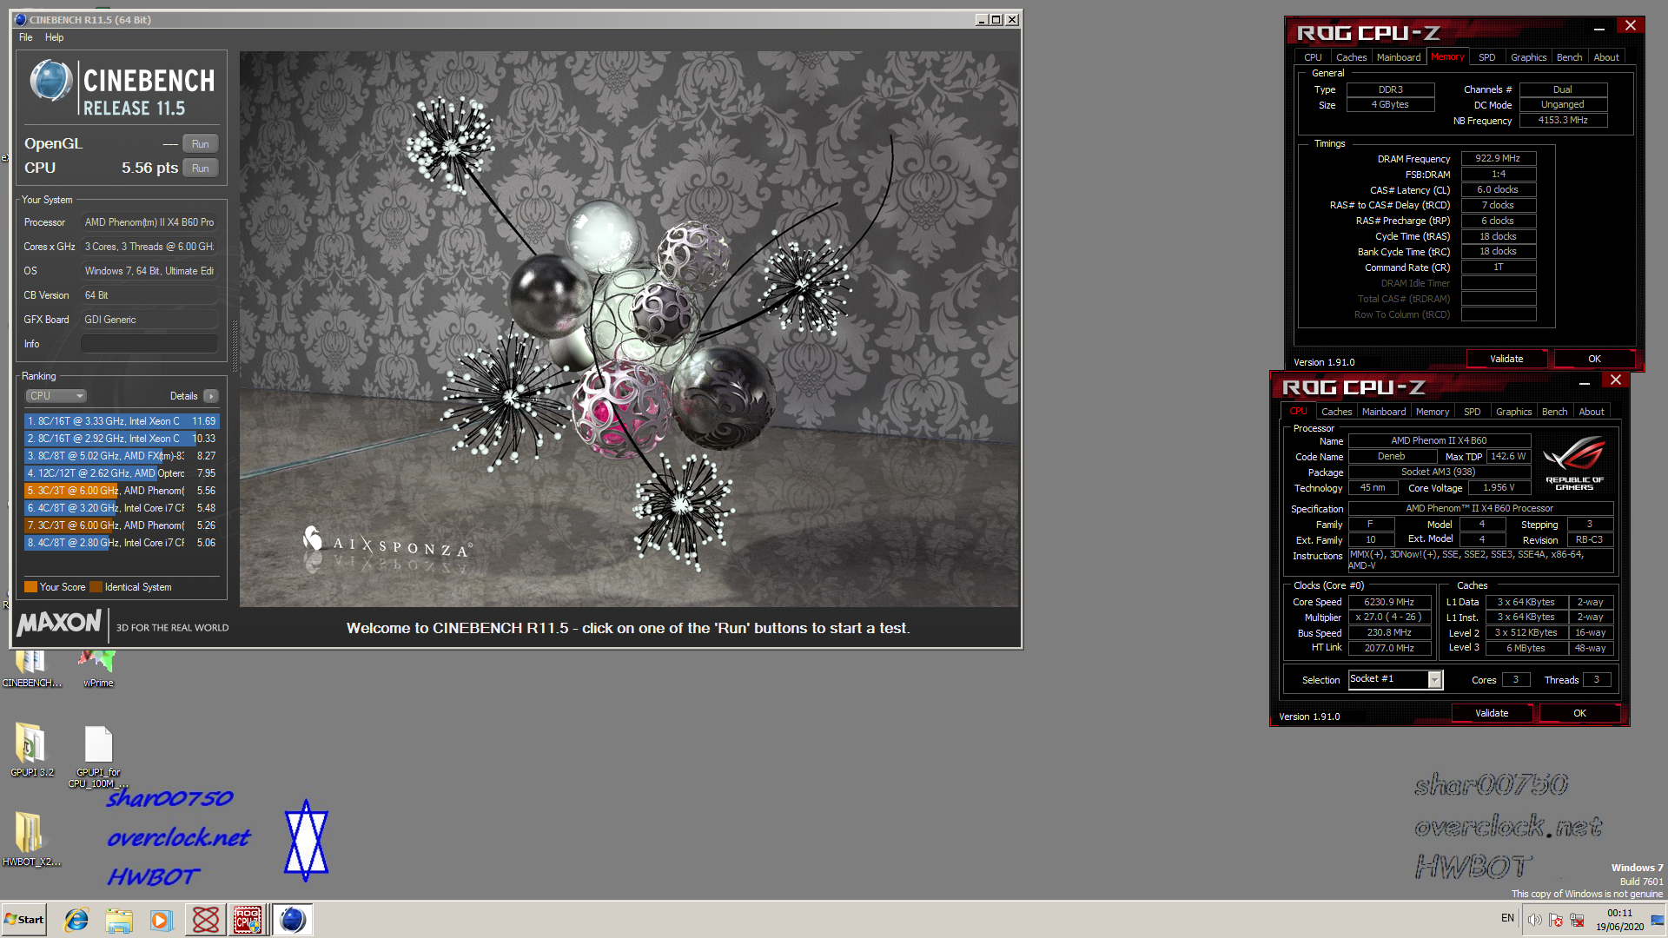Run the CPU benchmark
The image size is (1668, 938).
(x=201, y=168)
